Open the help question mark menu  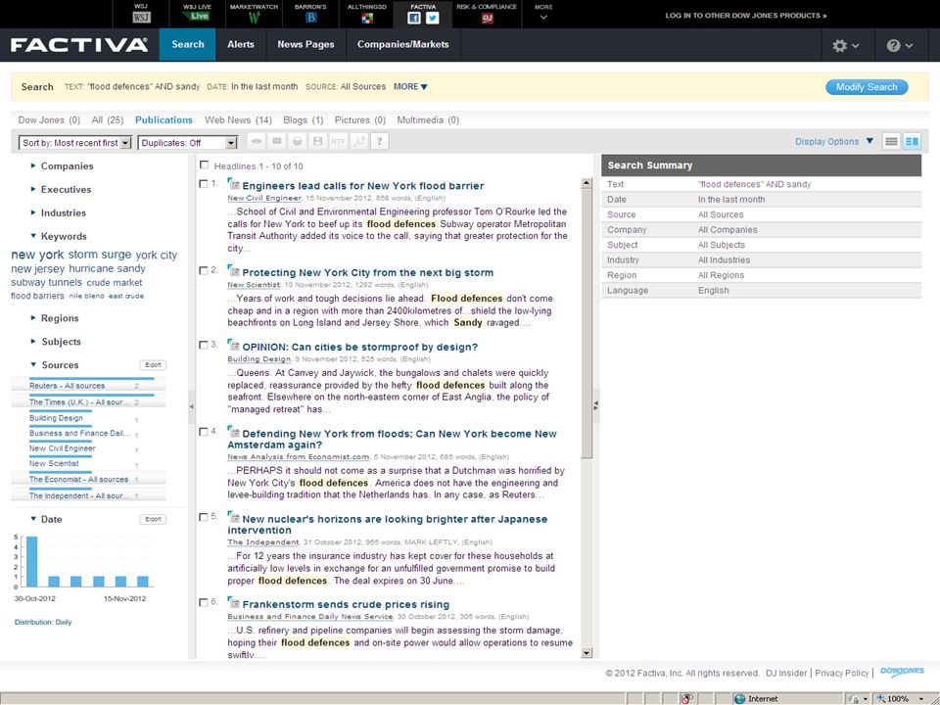pyautogui.click(x=900, y=46)
